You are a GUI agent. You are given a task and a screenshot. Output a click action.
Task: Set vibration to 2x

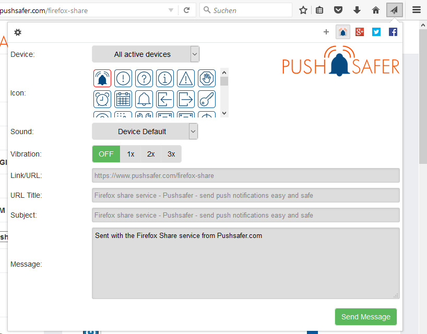coord(151,154)
